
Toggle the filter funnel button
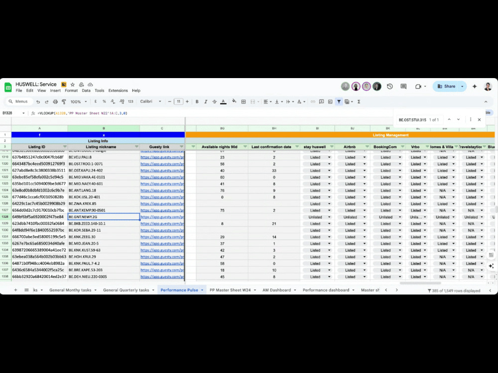click(339, 102)
